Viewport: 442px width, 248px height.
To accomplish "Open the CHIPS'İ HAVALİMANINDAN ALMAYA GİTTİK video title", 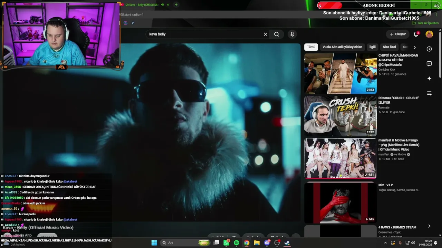I will 398,60.
